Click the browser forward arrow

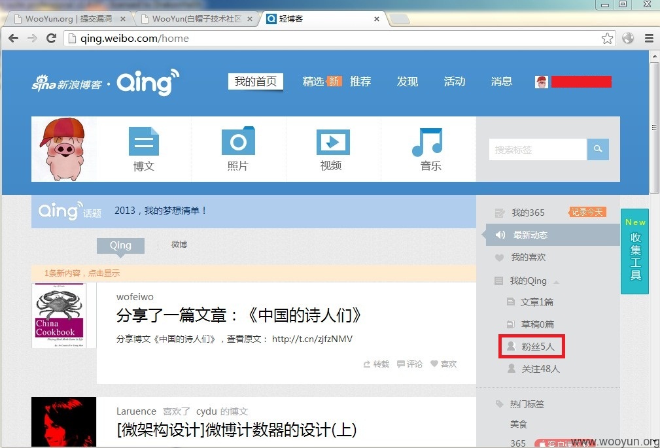click(x=33, y=39)
